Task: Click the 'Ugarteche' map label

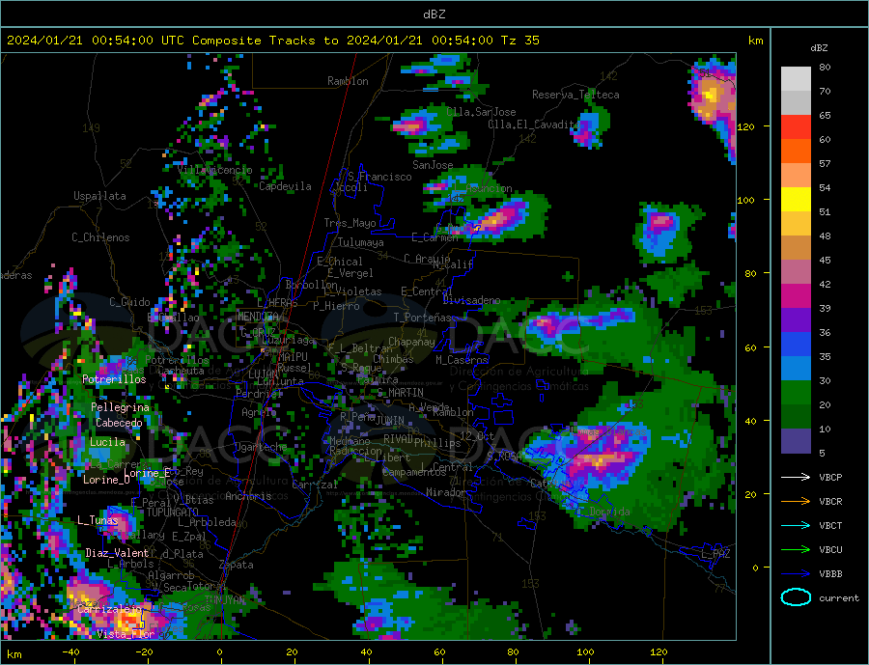Action: (x=261, y=447)
